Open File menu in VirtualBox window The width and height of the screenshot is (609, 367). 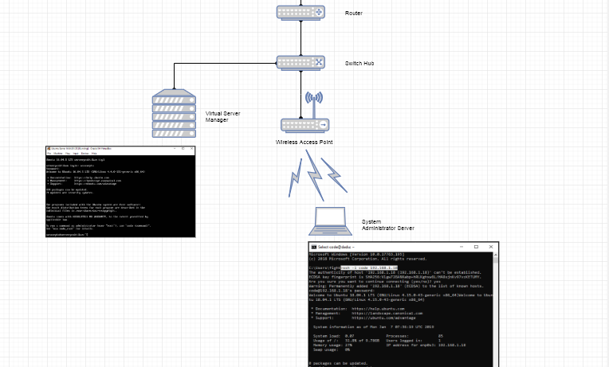(x=49, y=154)
